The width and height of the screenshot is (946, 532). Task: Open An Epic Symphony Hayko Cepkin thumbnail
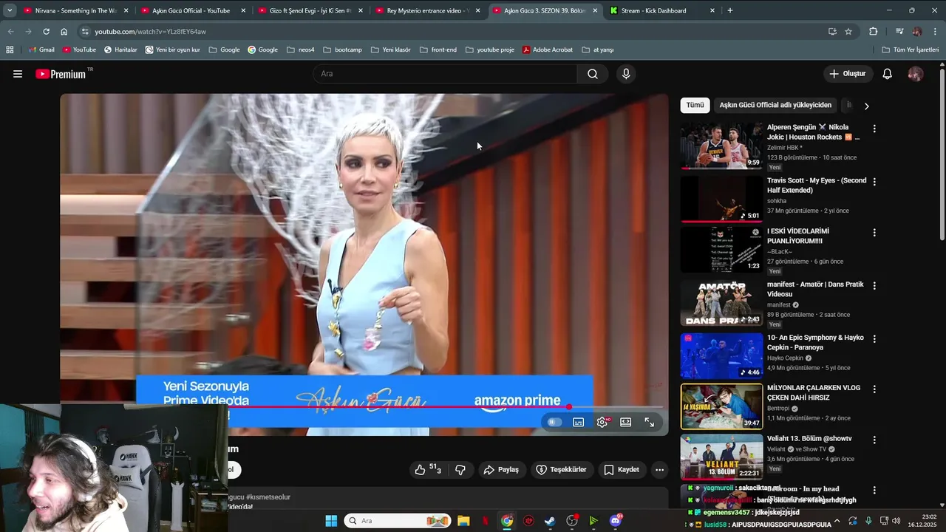click(721, 356)
